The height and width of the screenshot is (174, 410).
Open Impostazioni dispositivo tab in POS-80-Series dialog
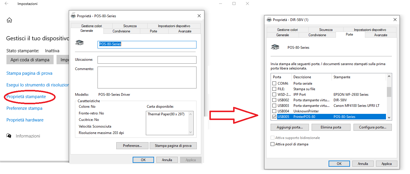174,26
